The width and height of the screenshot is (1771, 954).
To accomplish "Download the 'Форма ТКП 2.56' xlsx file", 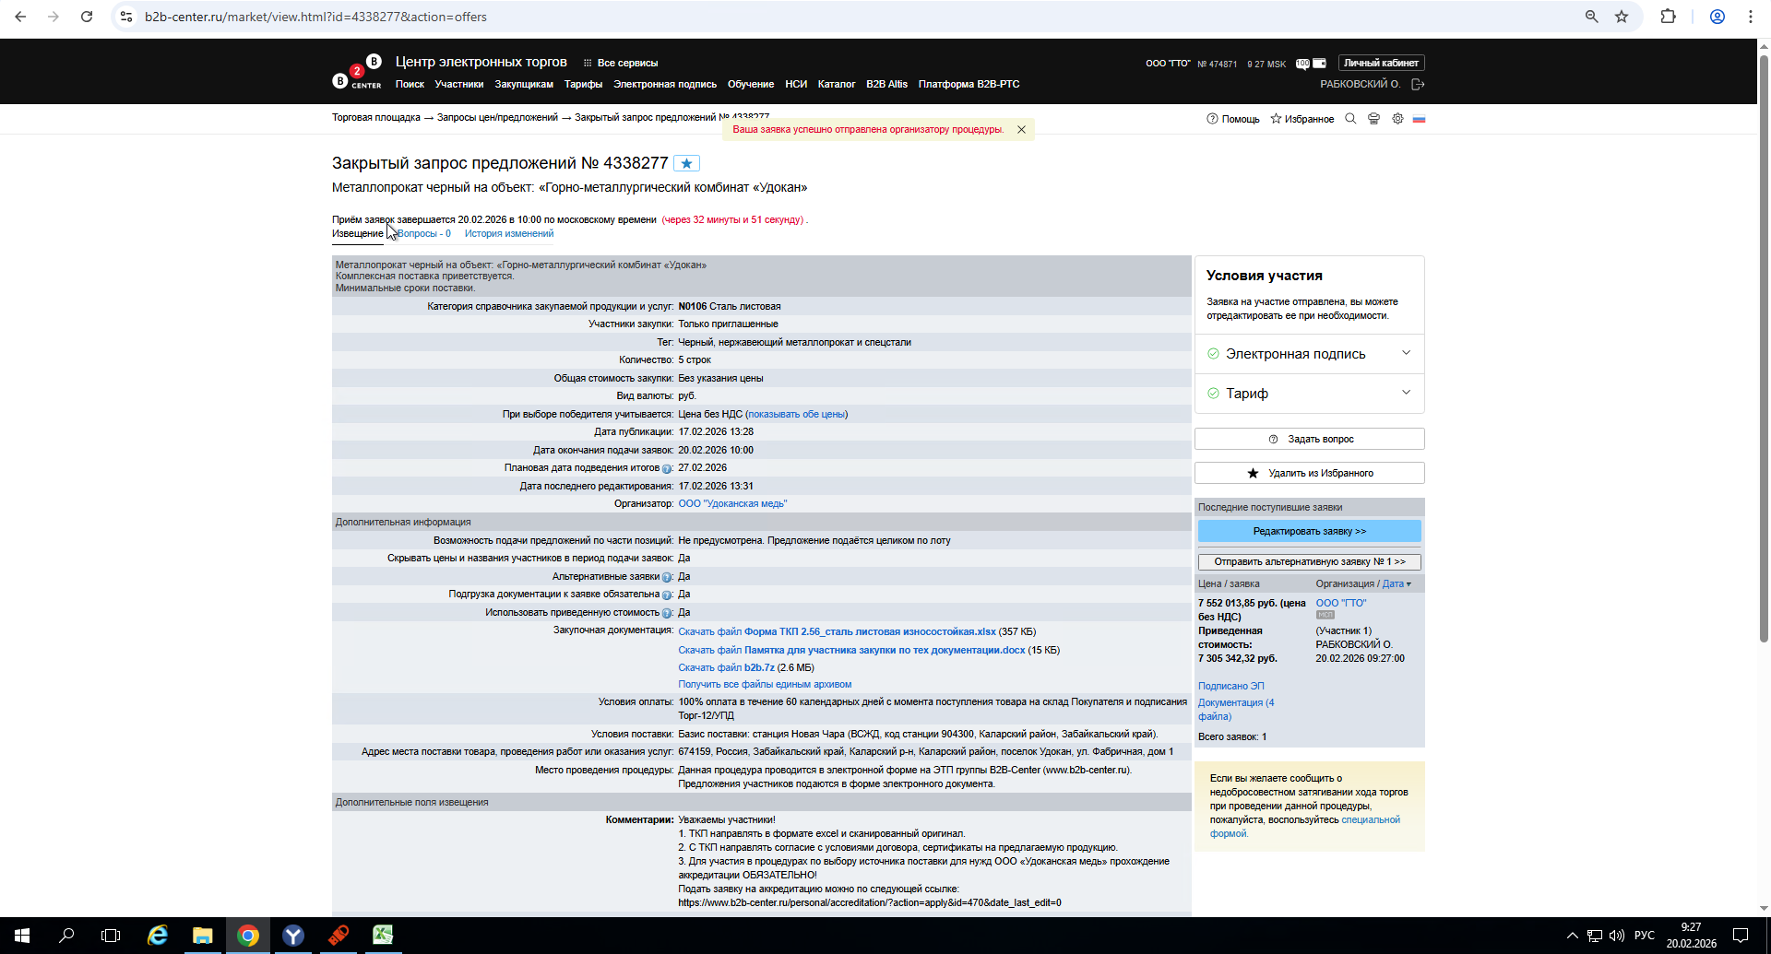I will [x=837, y=632].
